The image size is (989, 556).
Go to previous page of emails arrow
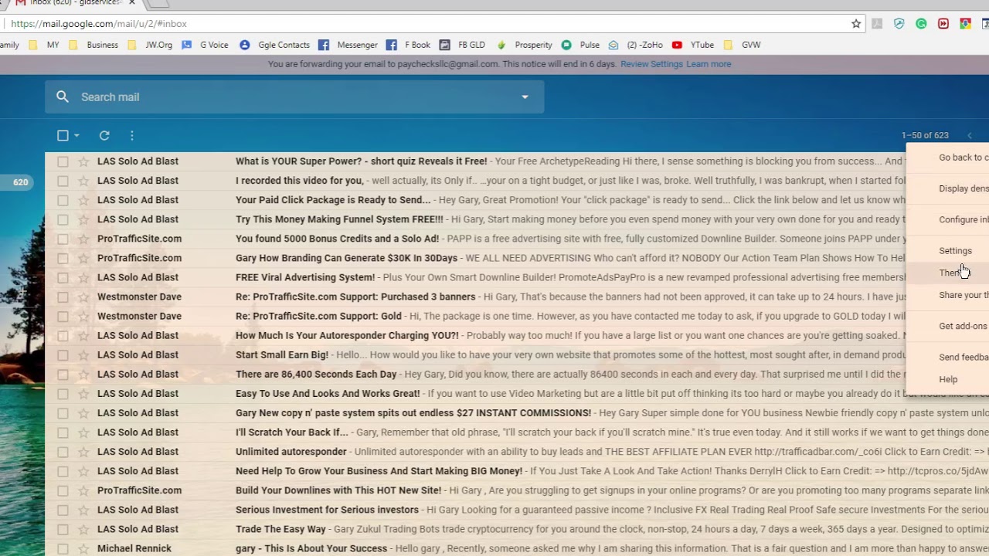970,136
